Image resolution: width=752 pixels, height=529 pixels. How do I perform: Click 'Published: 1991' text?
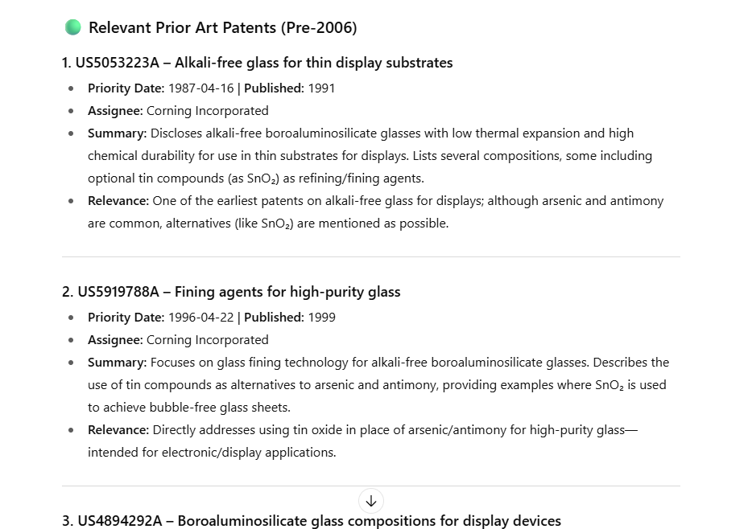point(290,88)
